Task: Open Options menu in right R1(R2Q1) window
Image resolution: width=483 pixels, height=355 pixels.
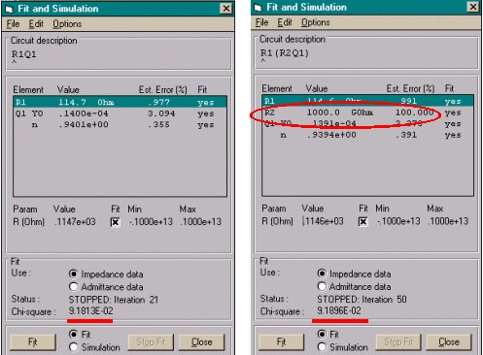Action: pos(316,22)
